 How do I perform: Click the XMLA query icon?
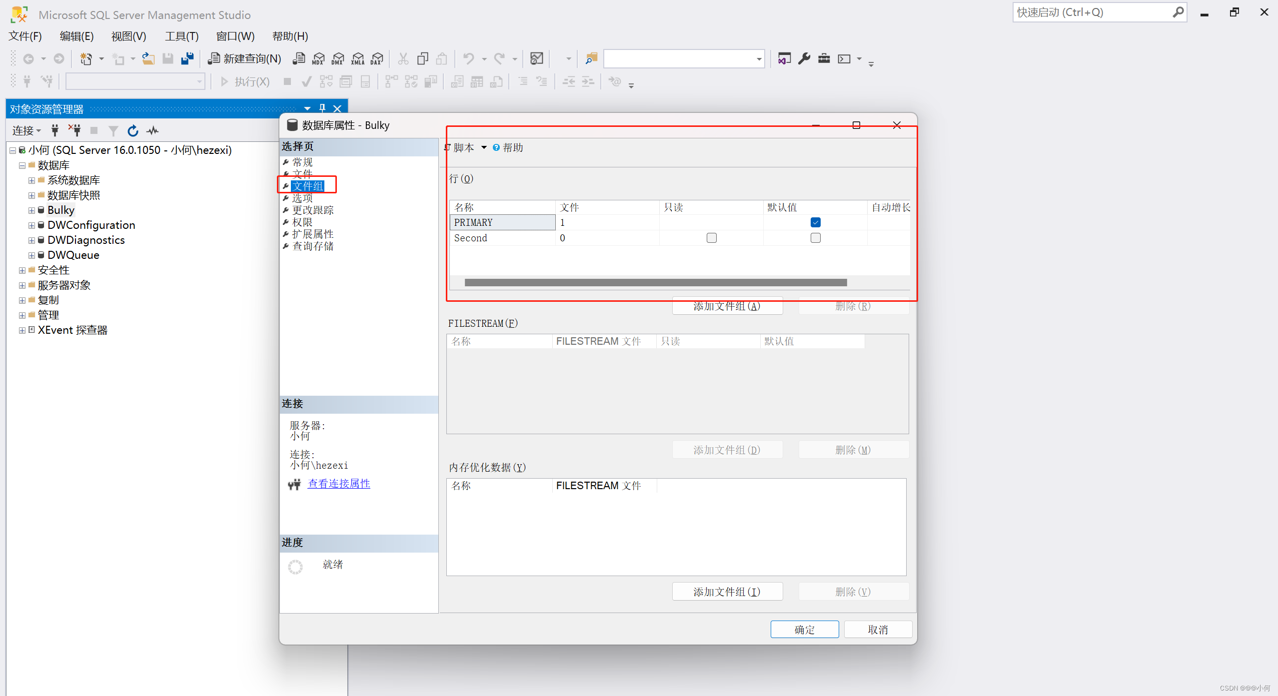pyautogui.click(x=358, y=58)
